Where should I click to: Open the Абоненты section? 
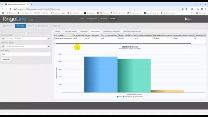tap(31, 26)
